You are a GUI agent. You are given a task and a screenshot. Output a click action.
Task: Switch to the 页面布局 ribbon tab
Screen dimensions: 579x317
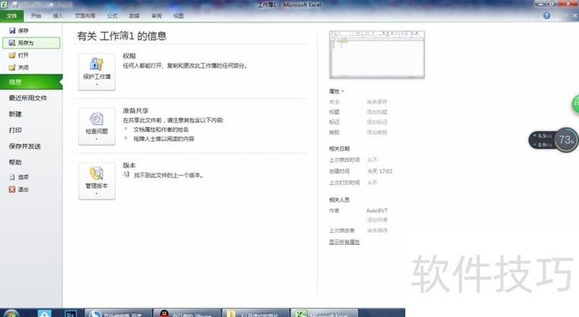coord(85,16)
